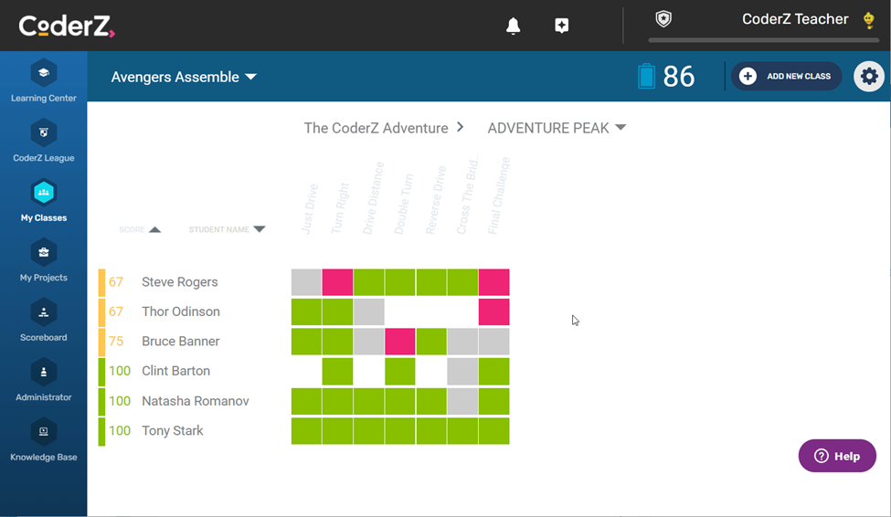Click the shield badge icon
The height and width of the screenshot is (517, 891).
coord(664,19)
